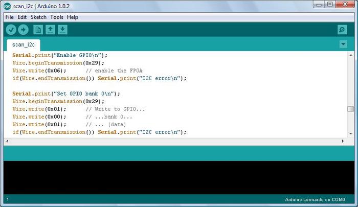This screenshot has height=207, width=358.
Task: Click the "Arduino Leonardo on COM9" status text
Action: pyautogui.click(x=315, y=199)
